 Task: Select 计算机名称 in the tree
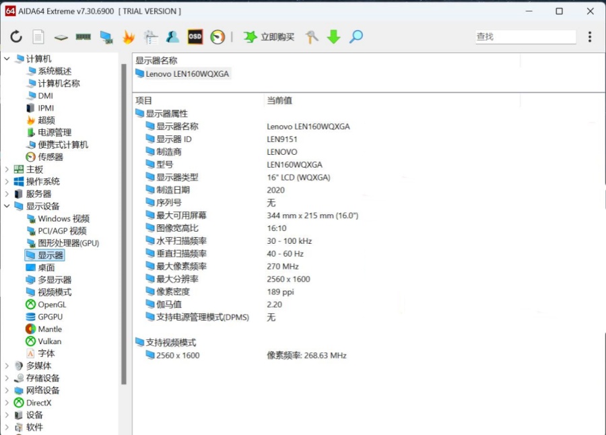[53, 83]
